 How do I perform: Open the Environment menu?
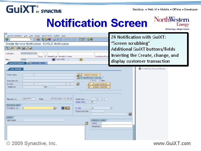47,36
